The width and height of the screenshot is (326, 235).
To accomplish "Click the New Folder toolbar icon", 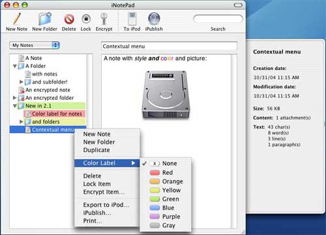I will click(x=45, y=18).
